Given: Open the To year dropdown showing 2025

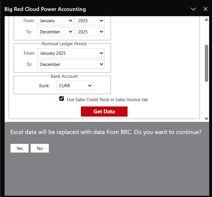Looking at the screenshot, I should [x=90, y=32].
